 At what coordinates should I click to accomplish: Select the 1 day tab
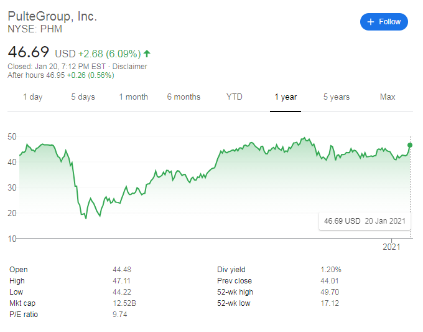point(32,97)
